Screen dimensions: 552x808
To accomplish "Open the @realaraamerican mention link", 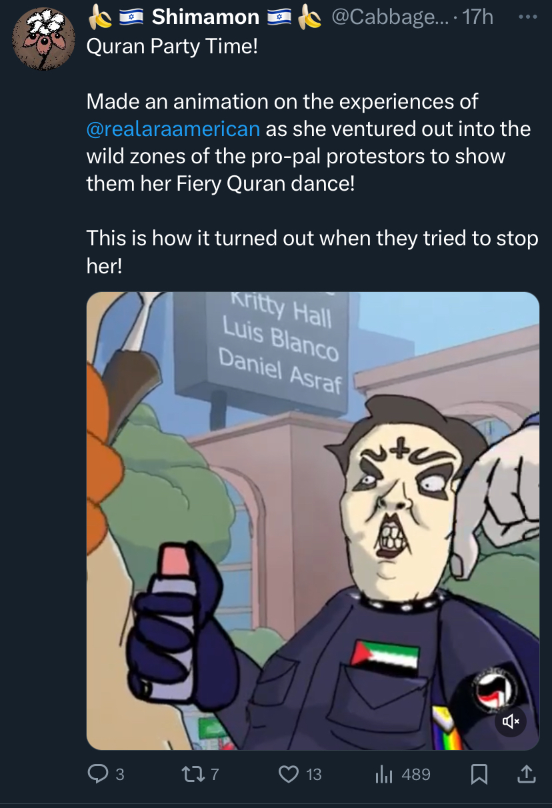I will 173,128.
